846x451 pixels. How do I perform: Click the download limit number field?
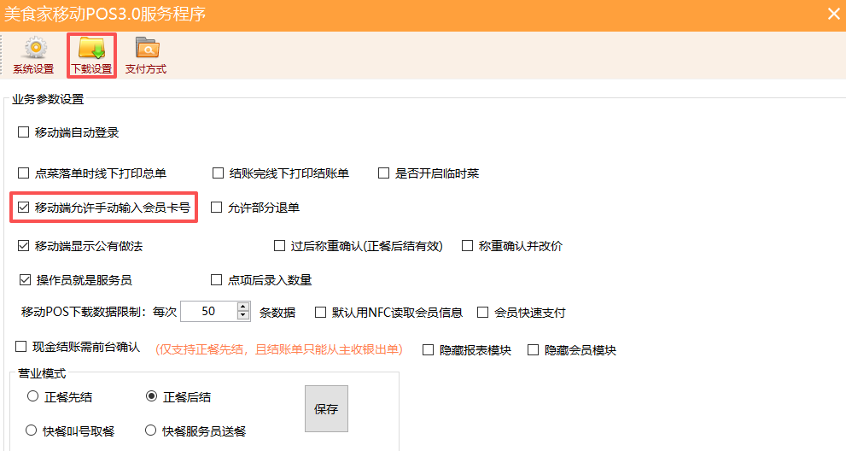click(x=207, y=312)
